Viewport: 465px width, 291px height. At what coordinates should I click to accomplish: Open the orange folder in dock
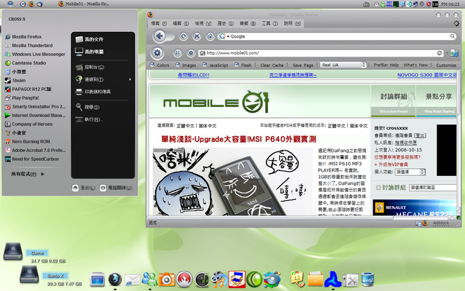(x=315, y=279)
